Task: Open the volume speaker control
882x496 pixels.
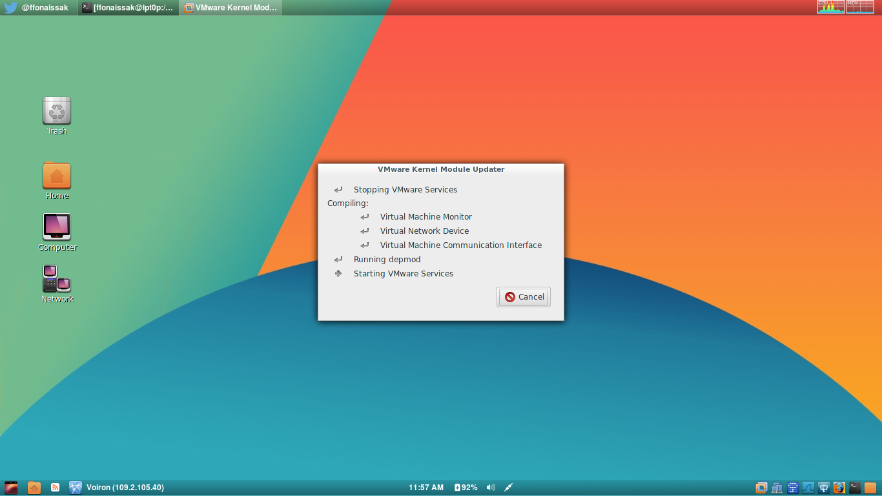Action: (x=491, y=488)
